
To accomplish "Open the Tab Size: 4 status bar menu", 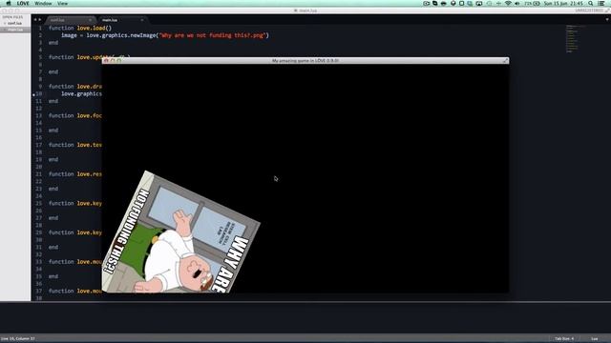I will (x=564, y=339).
